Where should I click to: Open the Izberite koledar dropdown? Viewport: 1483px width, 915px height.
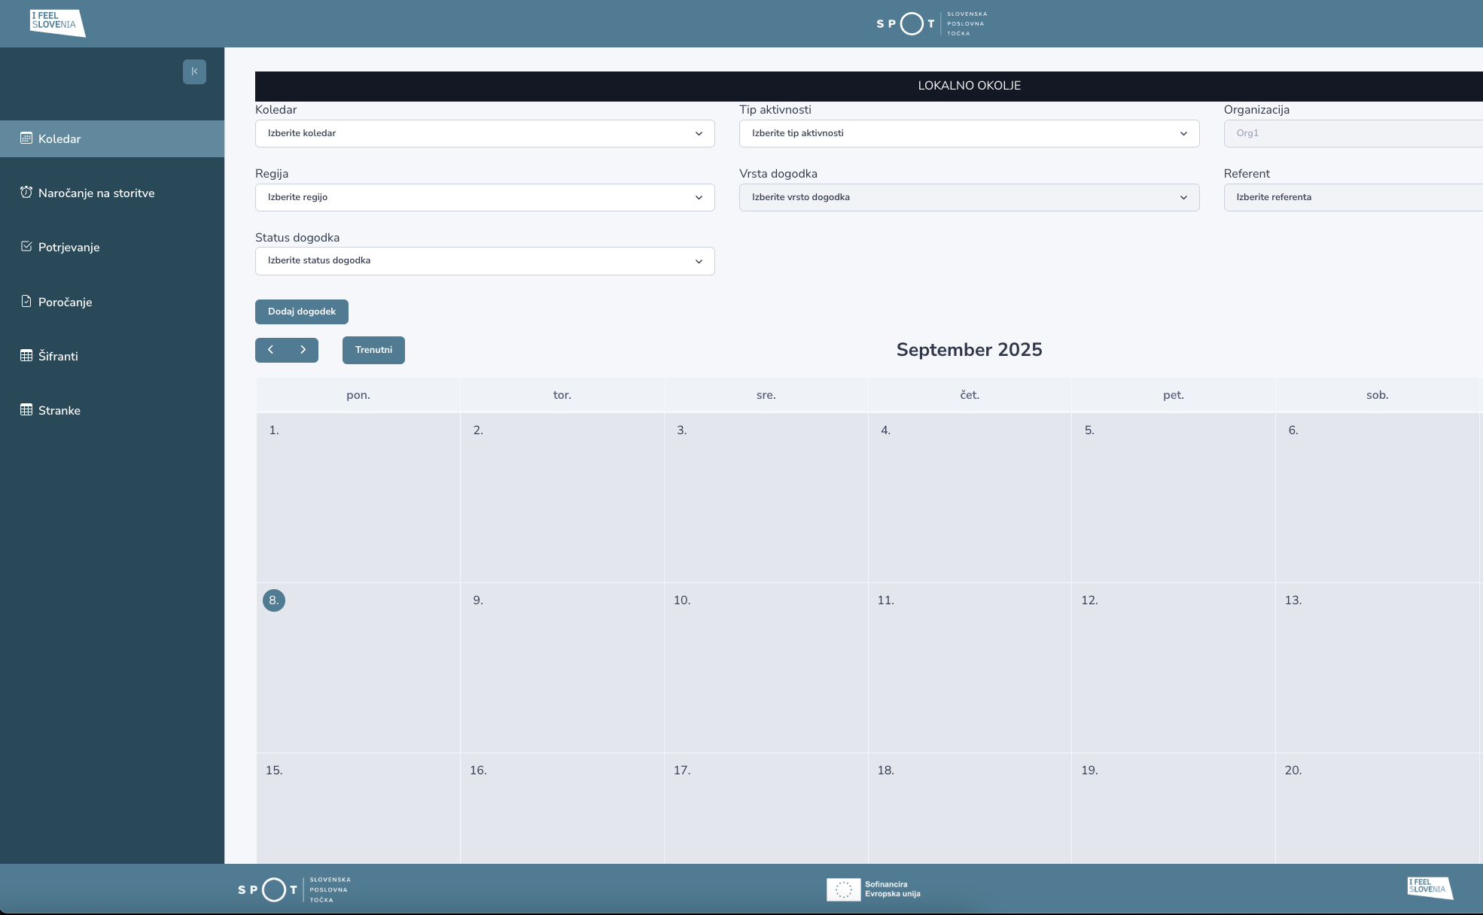point(485,133)
